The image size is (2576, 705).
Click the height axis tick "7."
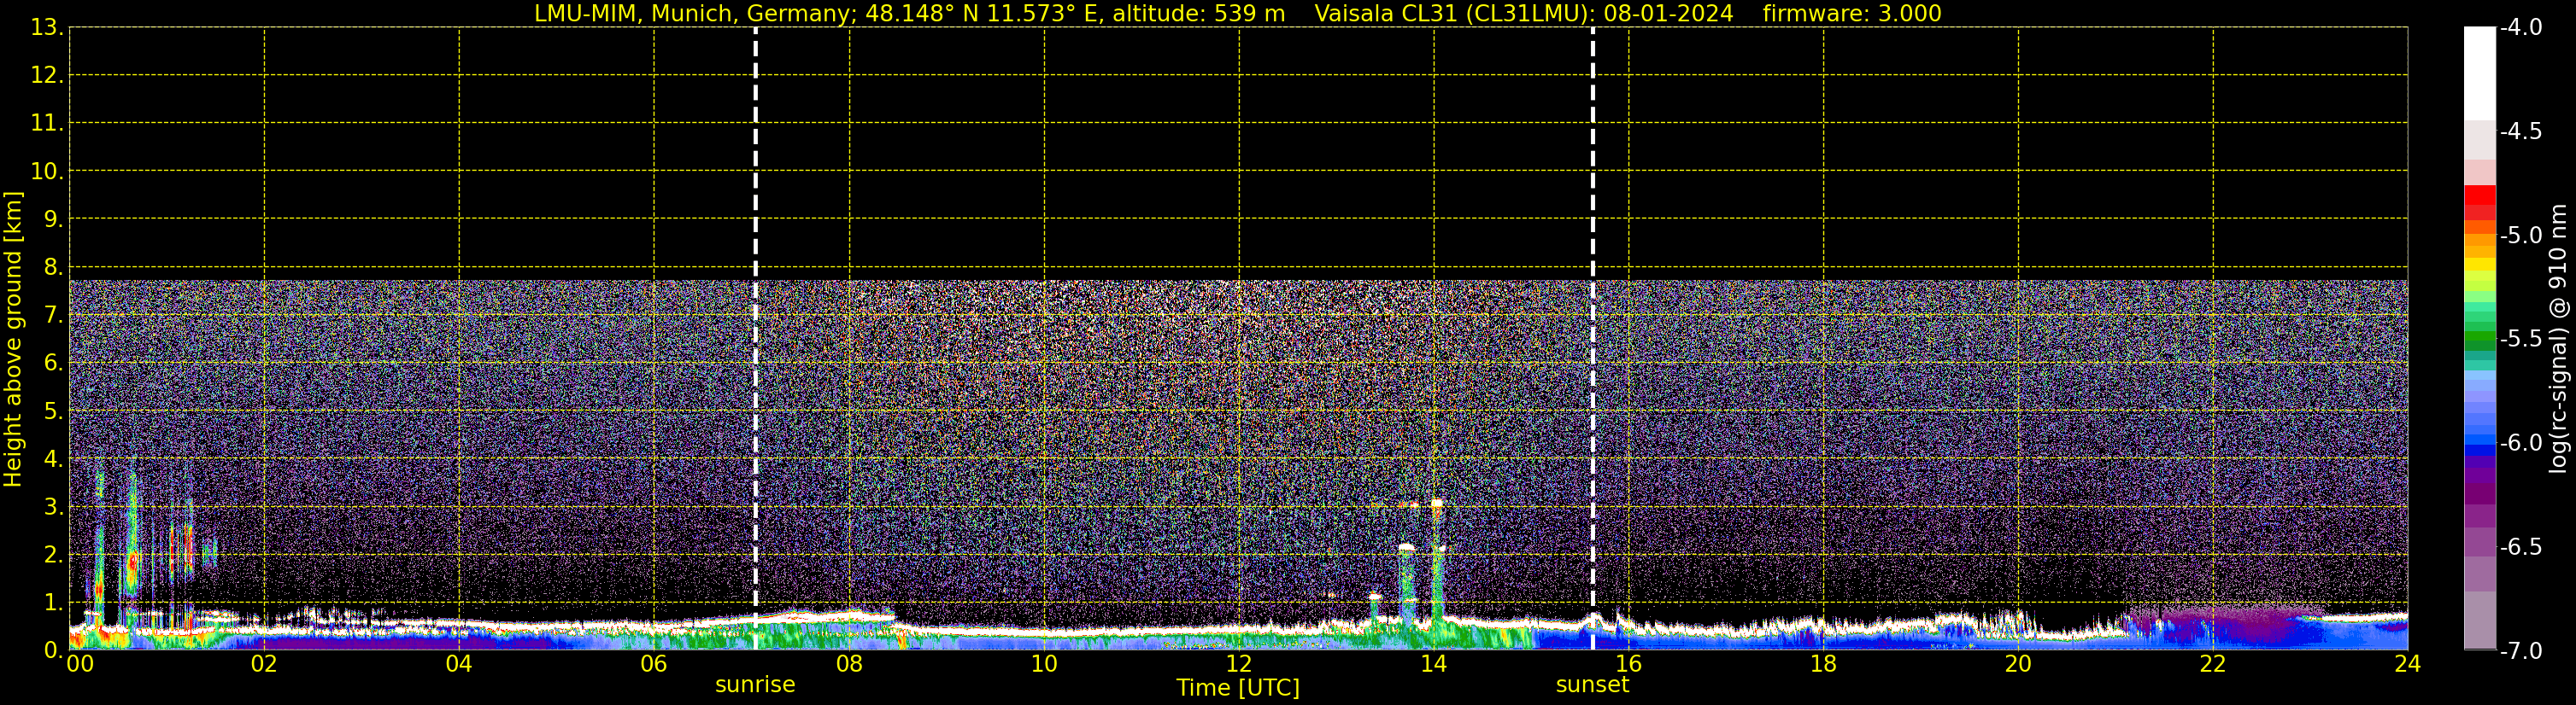(x=54, y=316)
